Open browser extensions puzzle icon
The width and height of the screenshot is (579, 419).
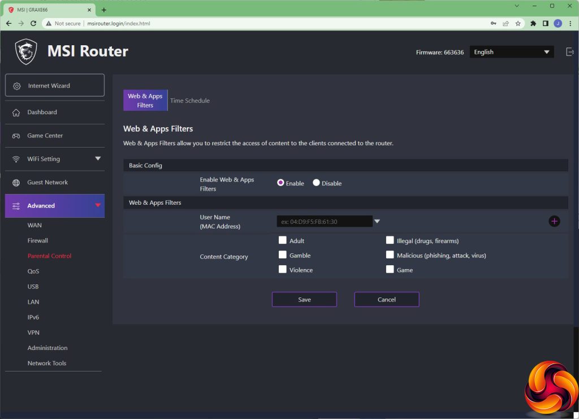point(533,24)
